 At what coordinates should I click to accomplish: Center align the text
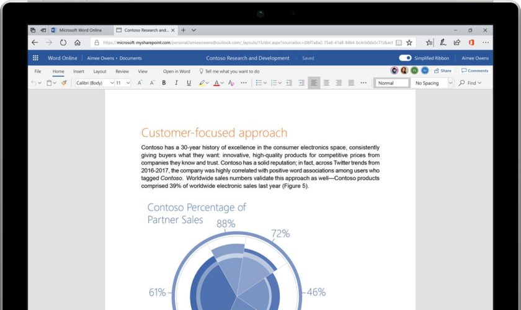tap(326, 83)
